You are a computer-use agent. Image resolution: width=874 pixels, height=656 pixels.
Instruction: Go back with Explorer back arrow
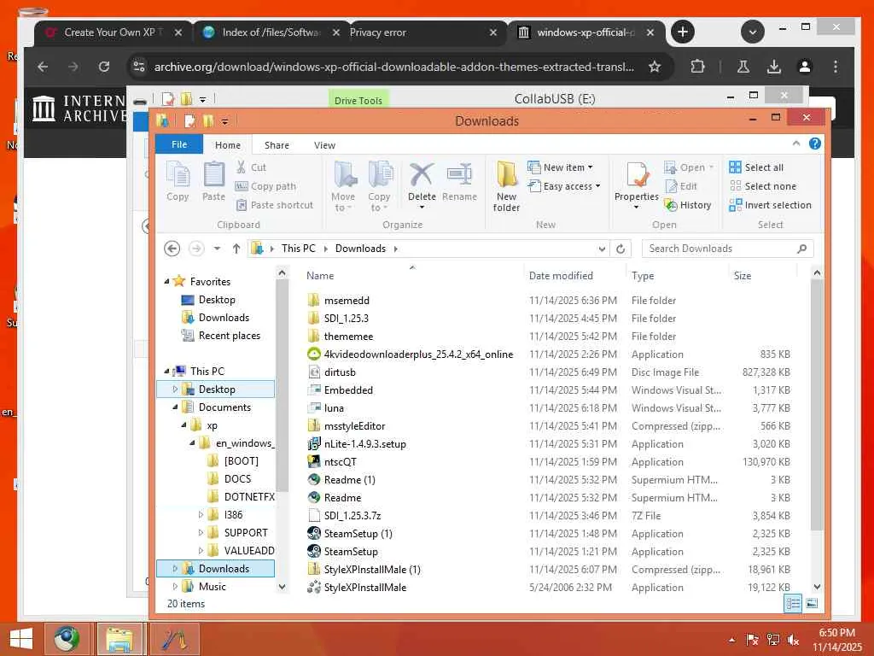(172, 249)
